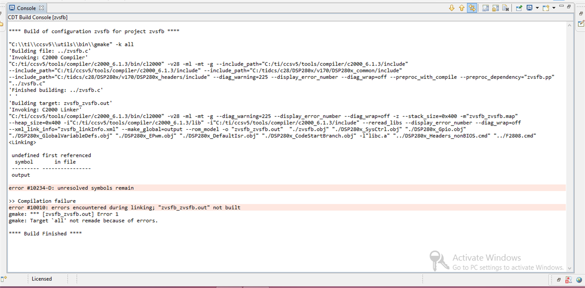Click the fast view icon at bottom-left
The width and height of the screenshot is (585, 288).
[x=4, y=278]
